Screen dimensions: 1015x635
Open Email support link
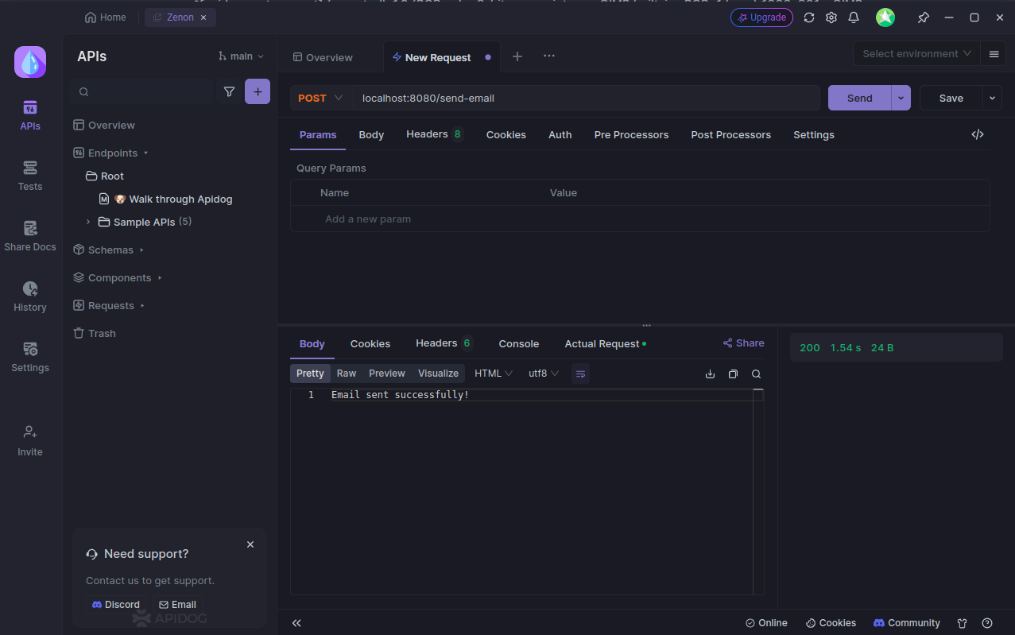pyautogui.click(x=177, y=605)
